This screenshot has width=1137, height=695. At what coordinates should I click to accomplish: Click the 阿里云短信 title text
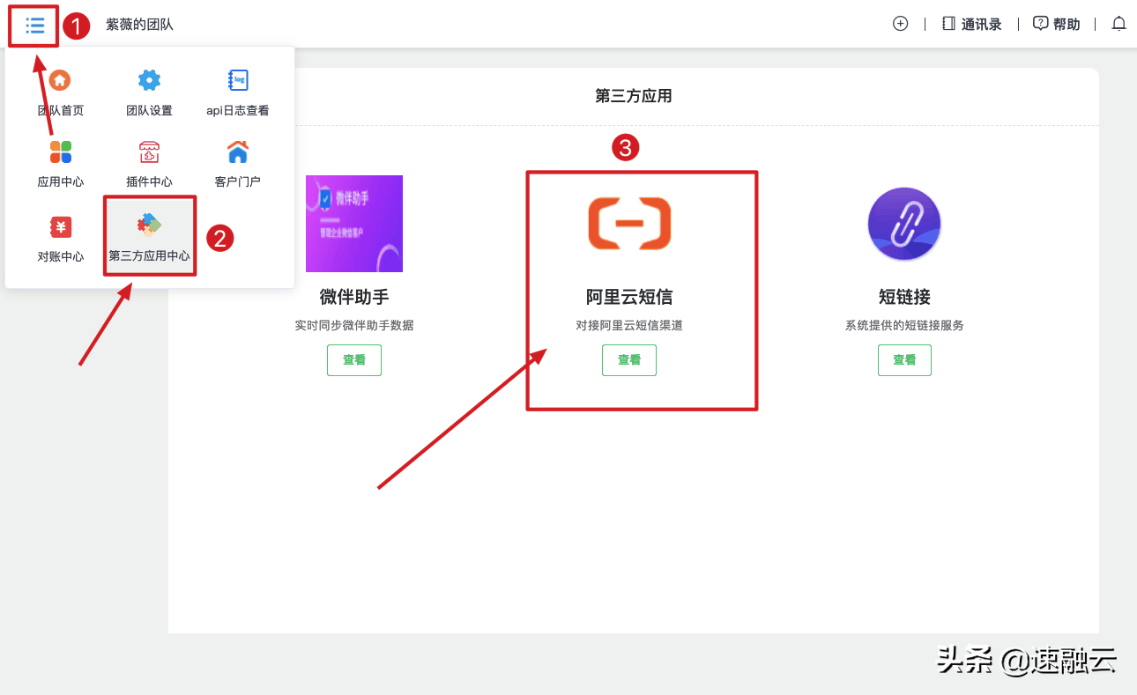pyautogui.click(x=629, y=297)
